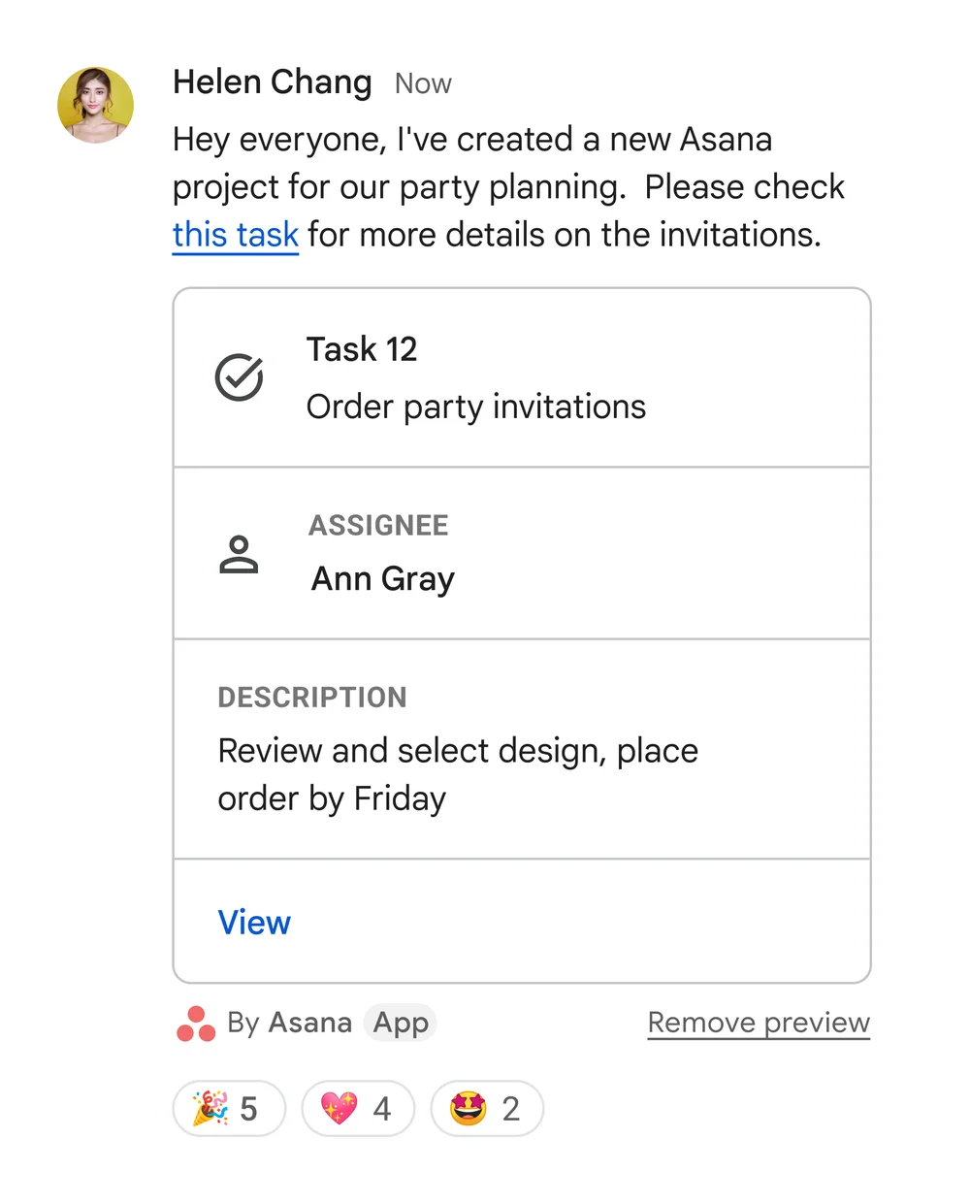
Task: Click the task checkmark circle icon
Action: pyautogui.click(x=239, y=377)
